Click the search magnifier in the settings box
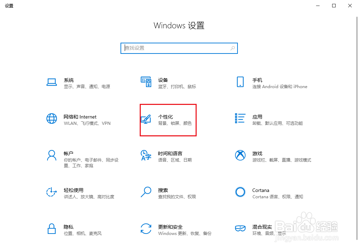This screenshot has width=358, height=250. click(x=232, y=48)
